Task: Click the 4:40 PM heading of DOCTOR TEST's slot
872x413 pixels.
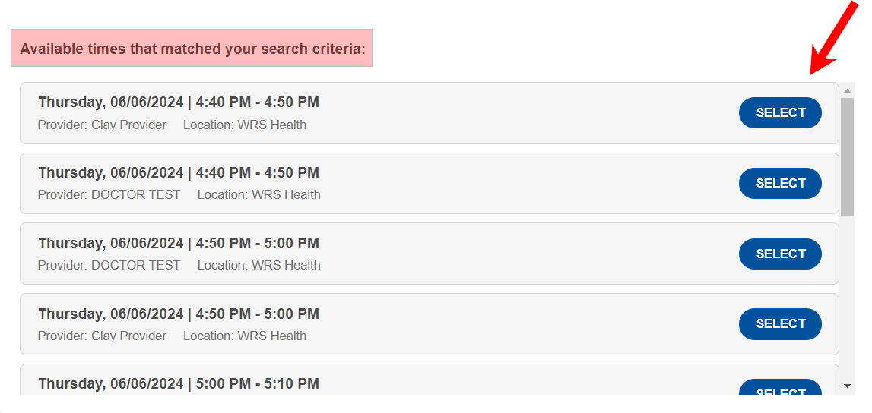Action: 179,173
